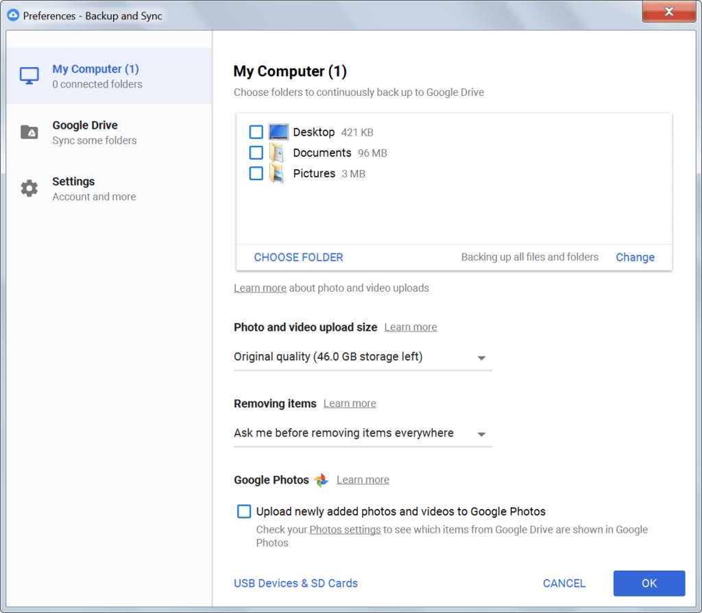Click the Pictures folder name
702x613 pixels.
(314, 173)
